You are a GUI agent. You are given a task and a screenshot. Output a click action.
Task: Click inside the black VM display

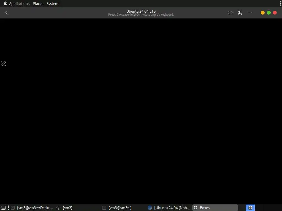(141, 111)
